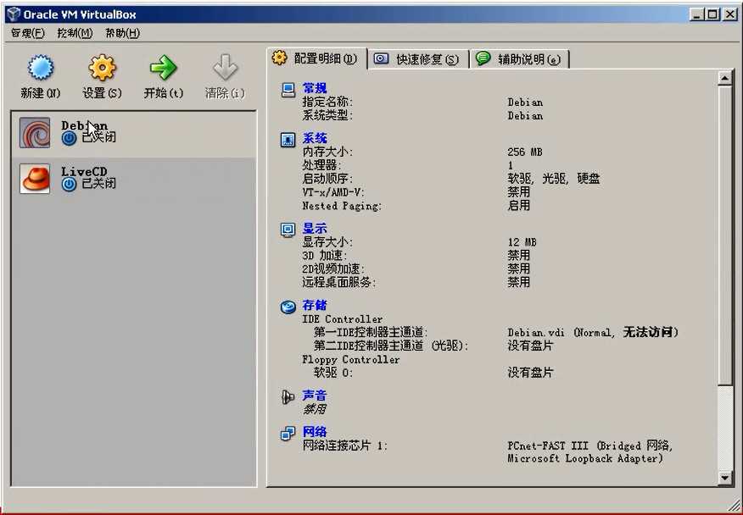Screen dimensions: 743x515
Task: Click the details vertical scrollbar track
Action: coord(724,429)
